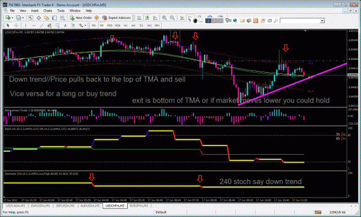The height and width of the screenshot is (217, 361).
Task: Click the magnifier search icon in overlay toolbar
Action: 276,21
